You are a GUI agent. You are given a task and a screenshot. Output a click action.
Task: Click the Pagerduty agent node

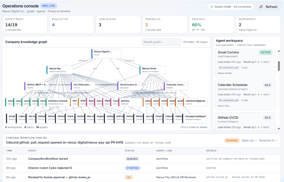[x=99, y=118]
